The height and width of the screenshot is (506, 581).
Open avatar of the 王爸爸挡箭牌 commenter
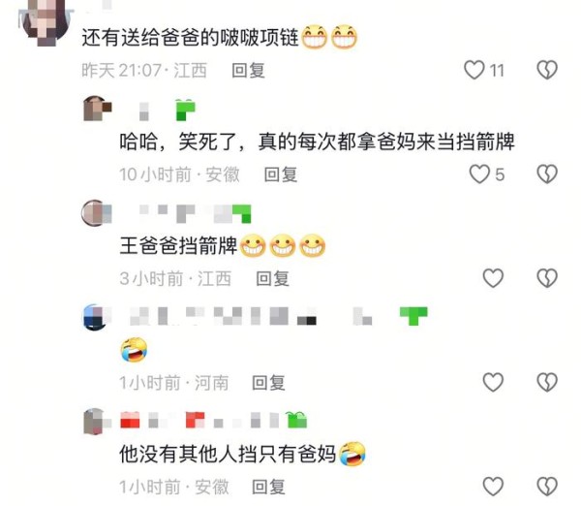[96, 213]
